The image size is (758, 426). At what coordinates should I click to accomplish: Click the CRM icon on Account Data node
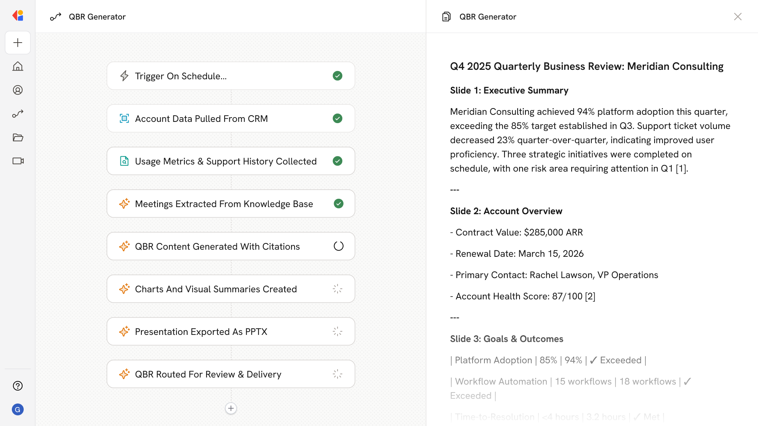point(124,118)
